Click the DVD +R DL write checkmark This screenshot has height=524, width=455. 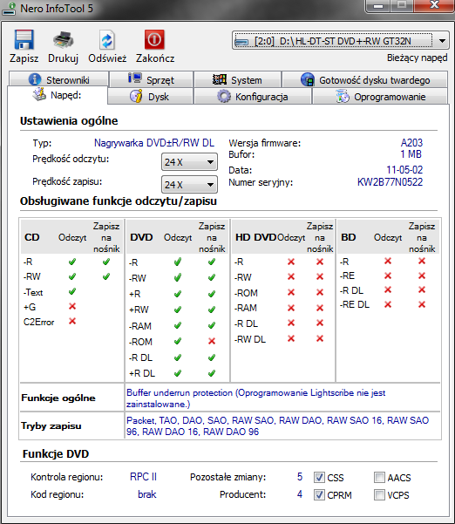pyautogui.click(x=212, y=373)
